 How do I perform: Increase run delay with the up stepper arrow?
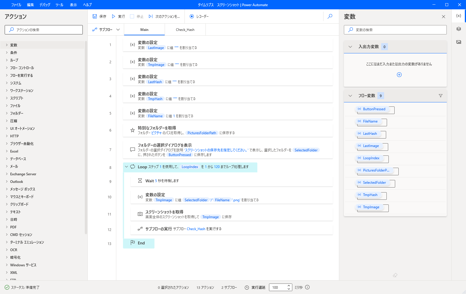(x=289, y=286)
